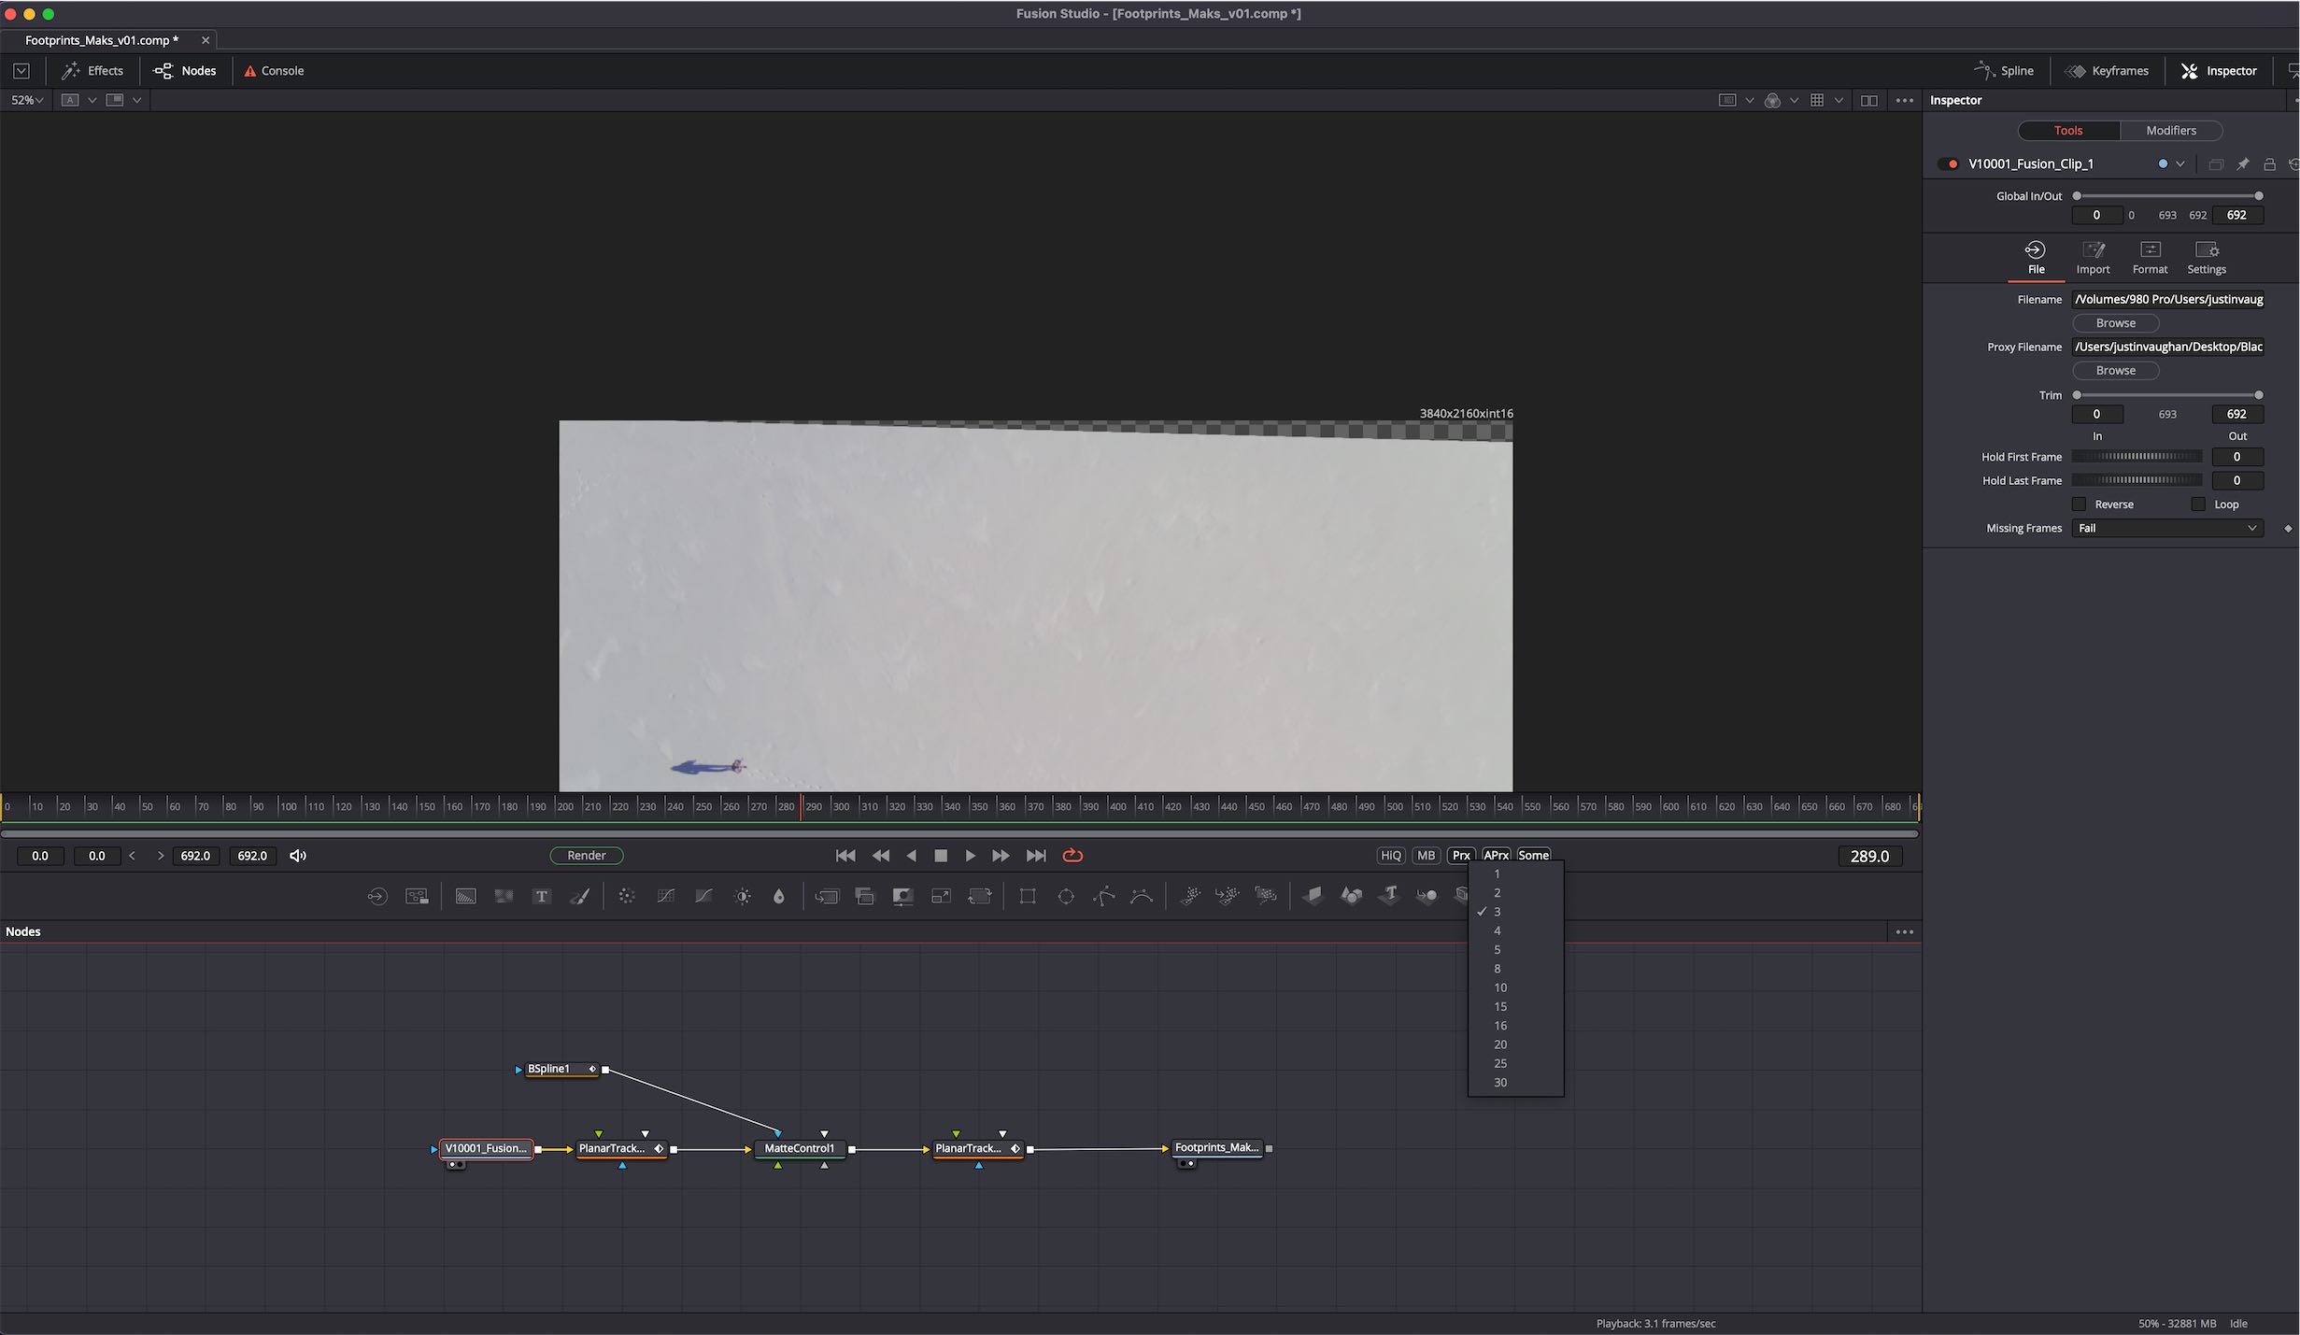This screenshot has height=1335, width=2300.
Task: Enable motion blur MB toggle
Action: [1425, 855]
